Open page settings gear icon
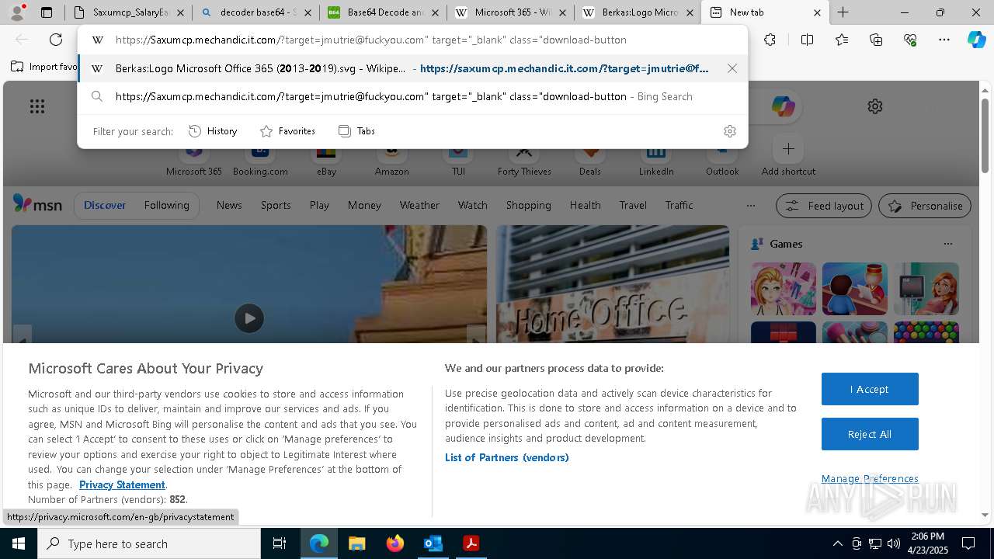Viewport: 994px width, 559px height. coord(875,106)
